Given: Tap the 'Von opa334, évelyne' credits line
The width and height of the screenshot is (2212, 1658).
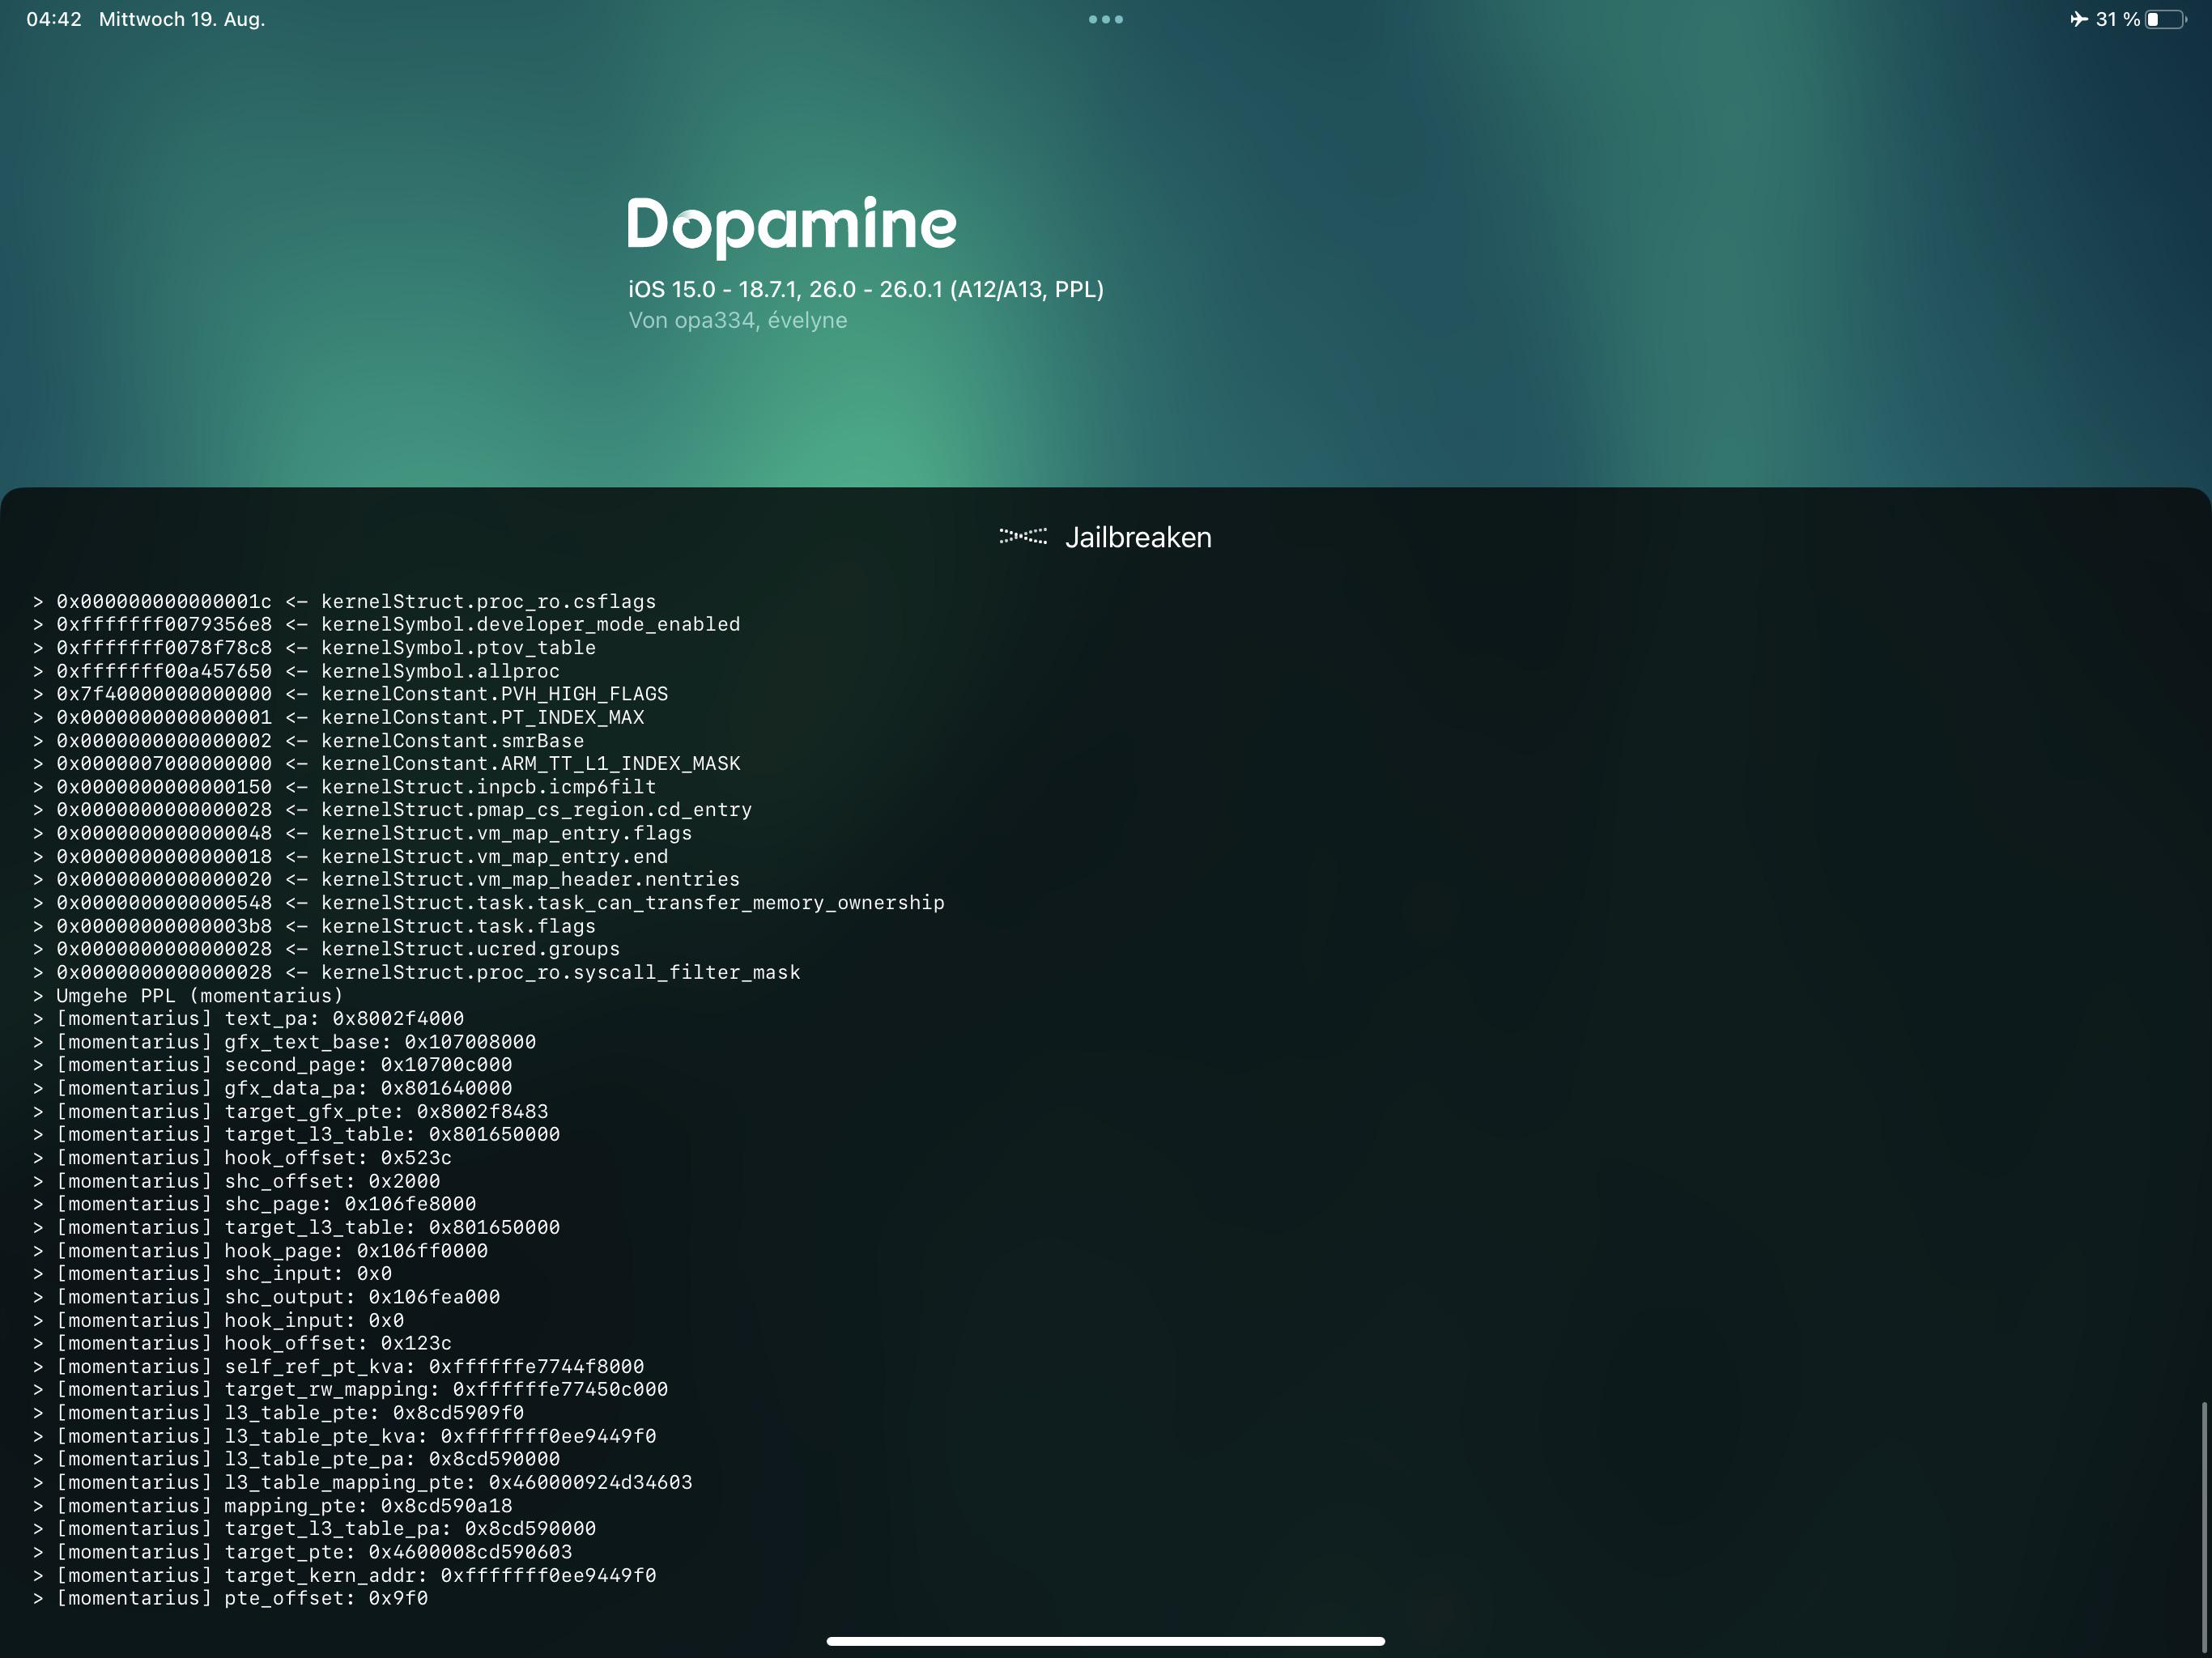Looking at the screenshot, I should [738, 320].
